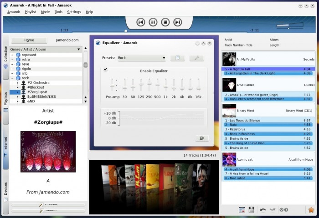Expand the retro genre
The width and height of the screenshot is (319, 218).
tap(12, 60)
